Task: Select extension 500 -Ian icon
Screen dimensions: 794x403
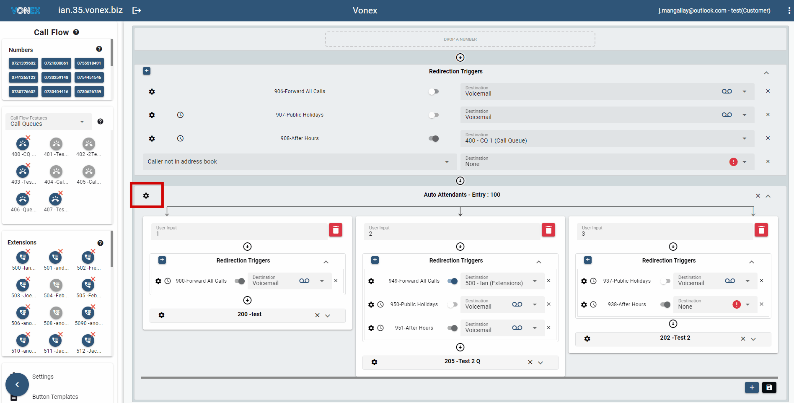Action: (23, 257)
